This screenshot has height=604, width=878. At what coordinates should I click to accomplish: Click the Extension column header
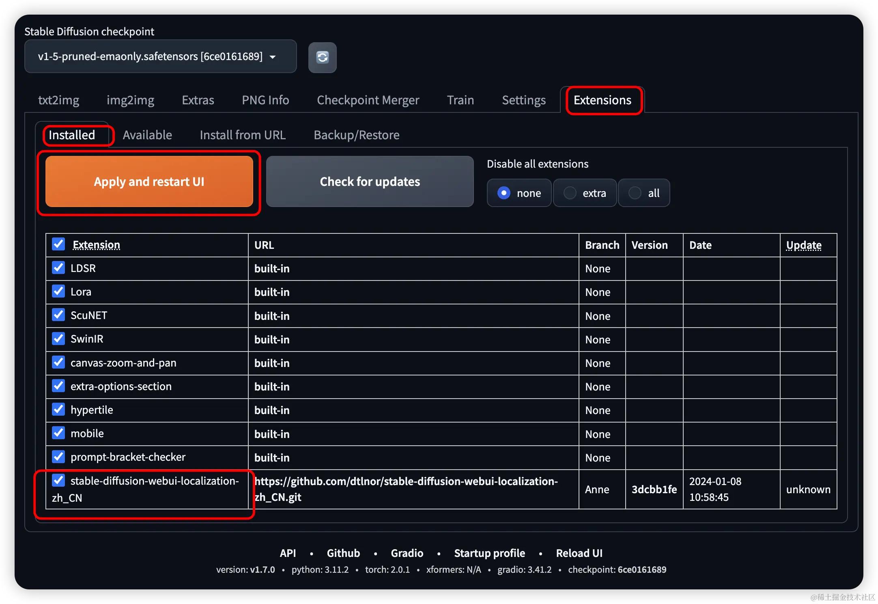[x=96, y=245]
